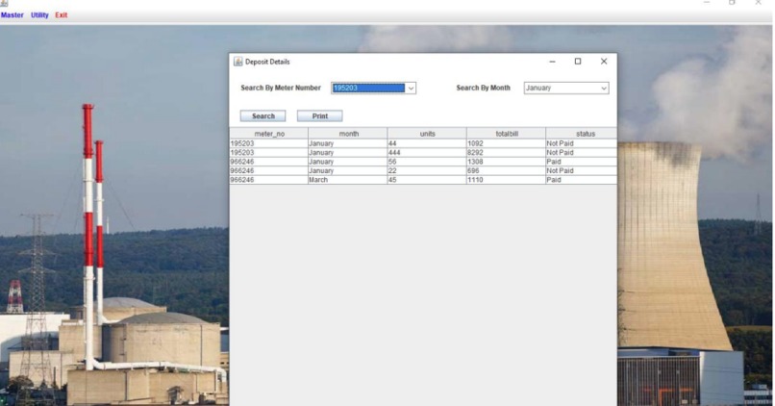Image resolution: width=775 pixels, height=406 pixels.
Task: Select the totalbill cell 1110
Action: (506, 180)
